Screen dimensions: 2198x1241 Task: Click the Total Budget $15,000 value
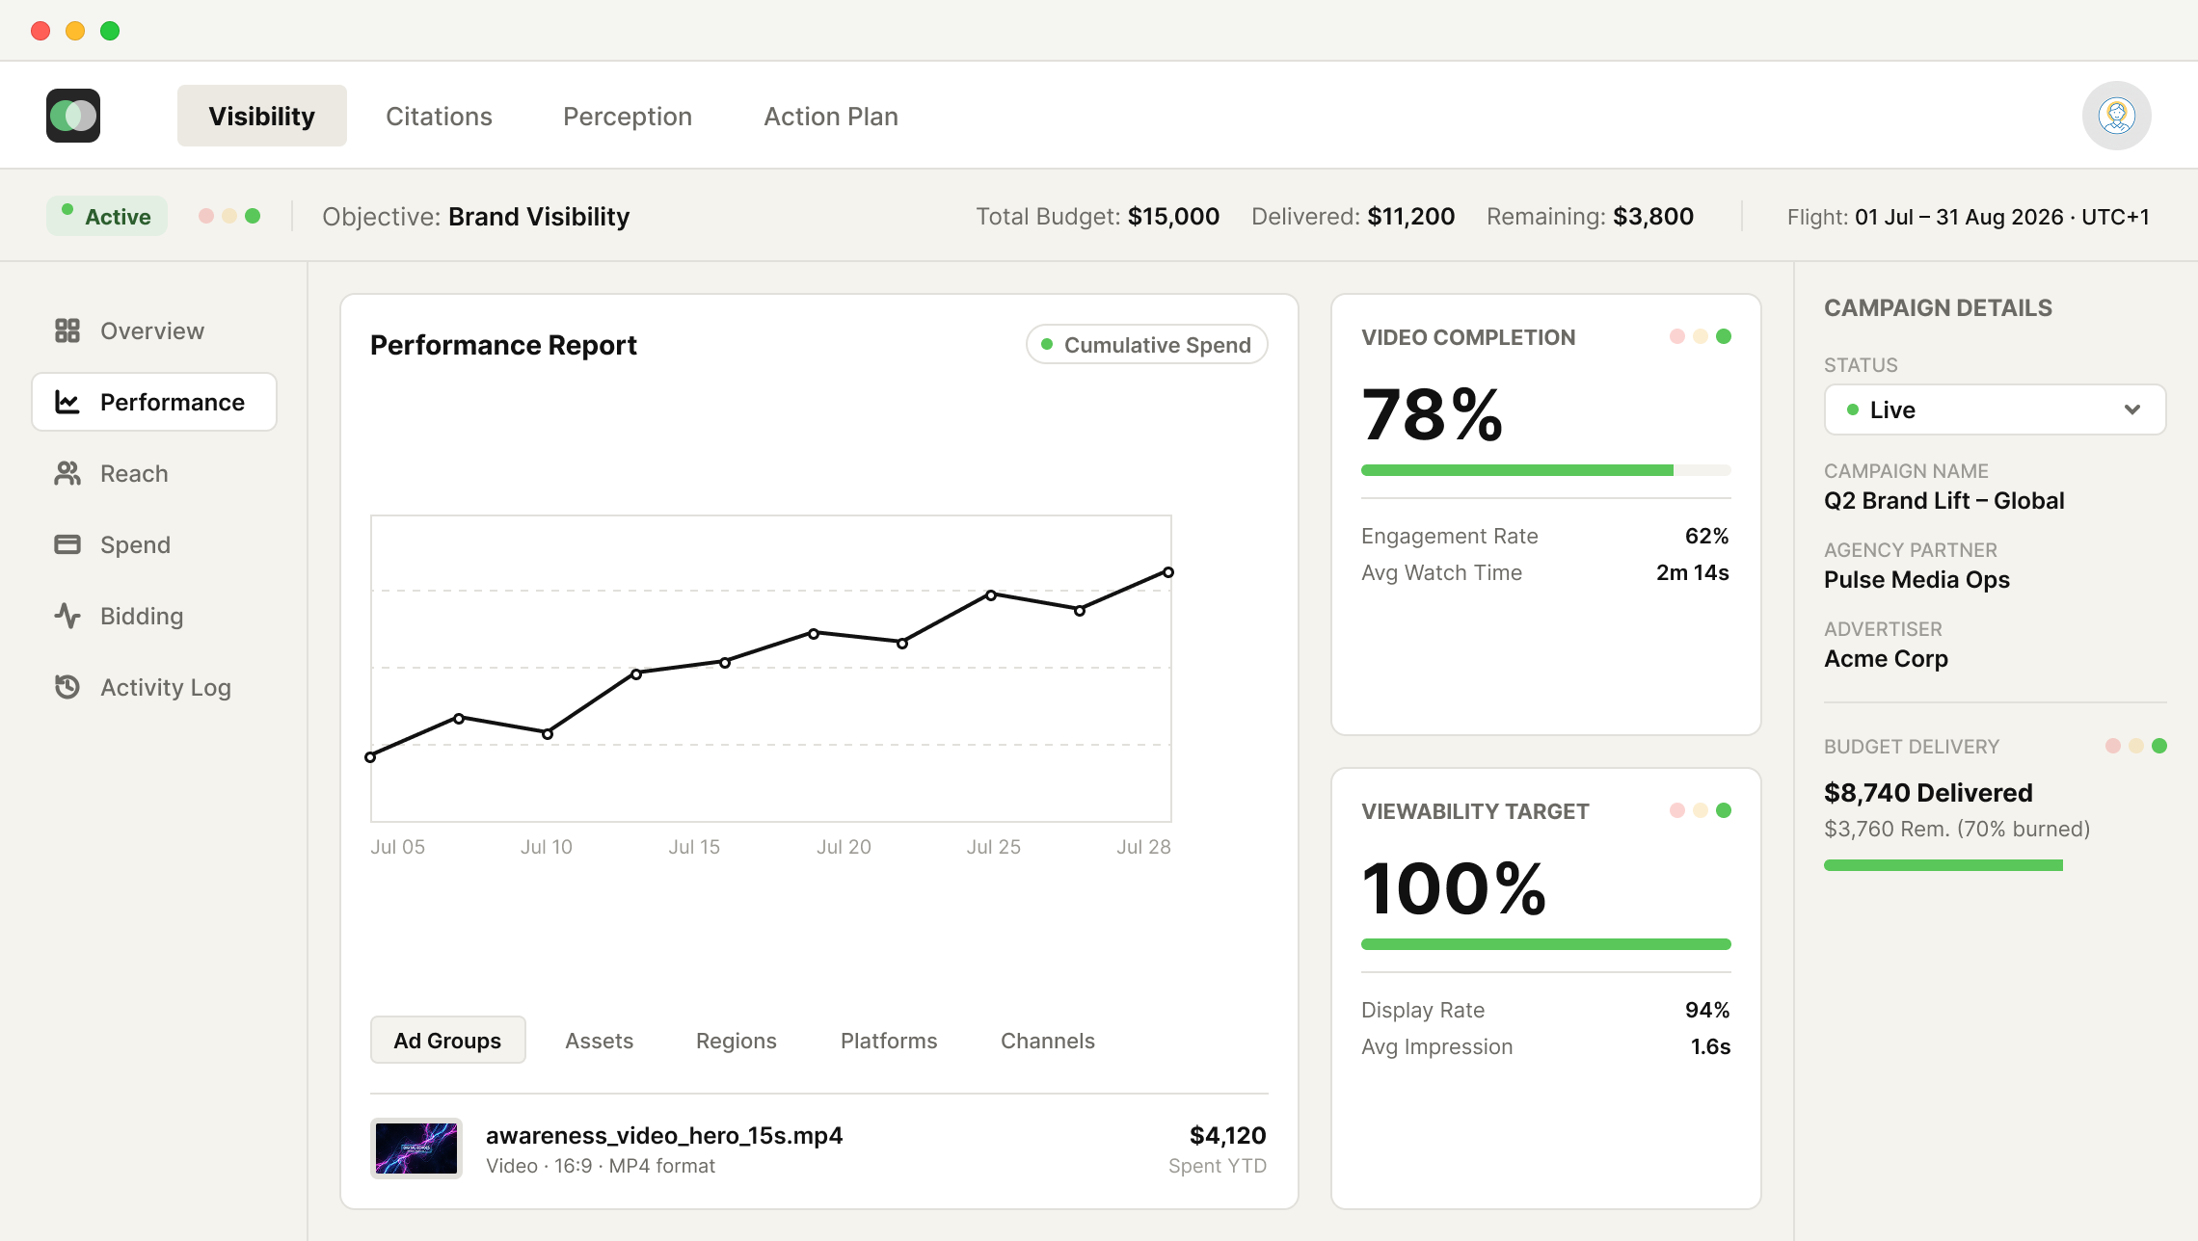[x=1173, y=216]
